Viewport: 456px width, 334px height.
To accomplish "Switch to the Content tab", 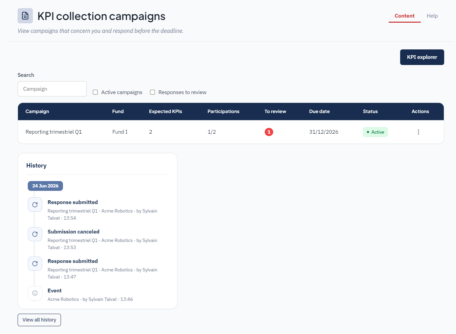I will pyautogui.click(x=405, y=16).
